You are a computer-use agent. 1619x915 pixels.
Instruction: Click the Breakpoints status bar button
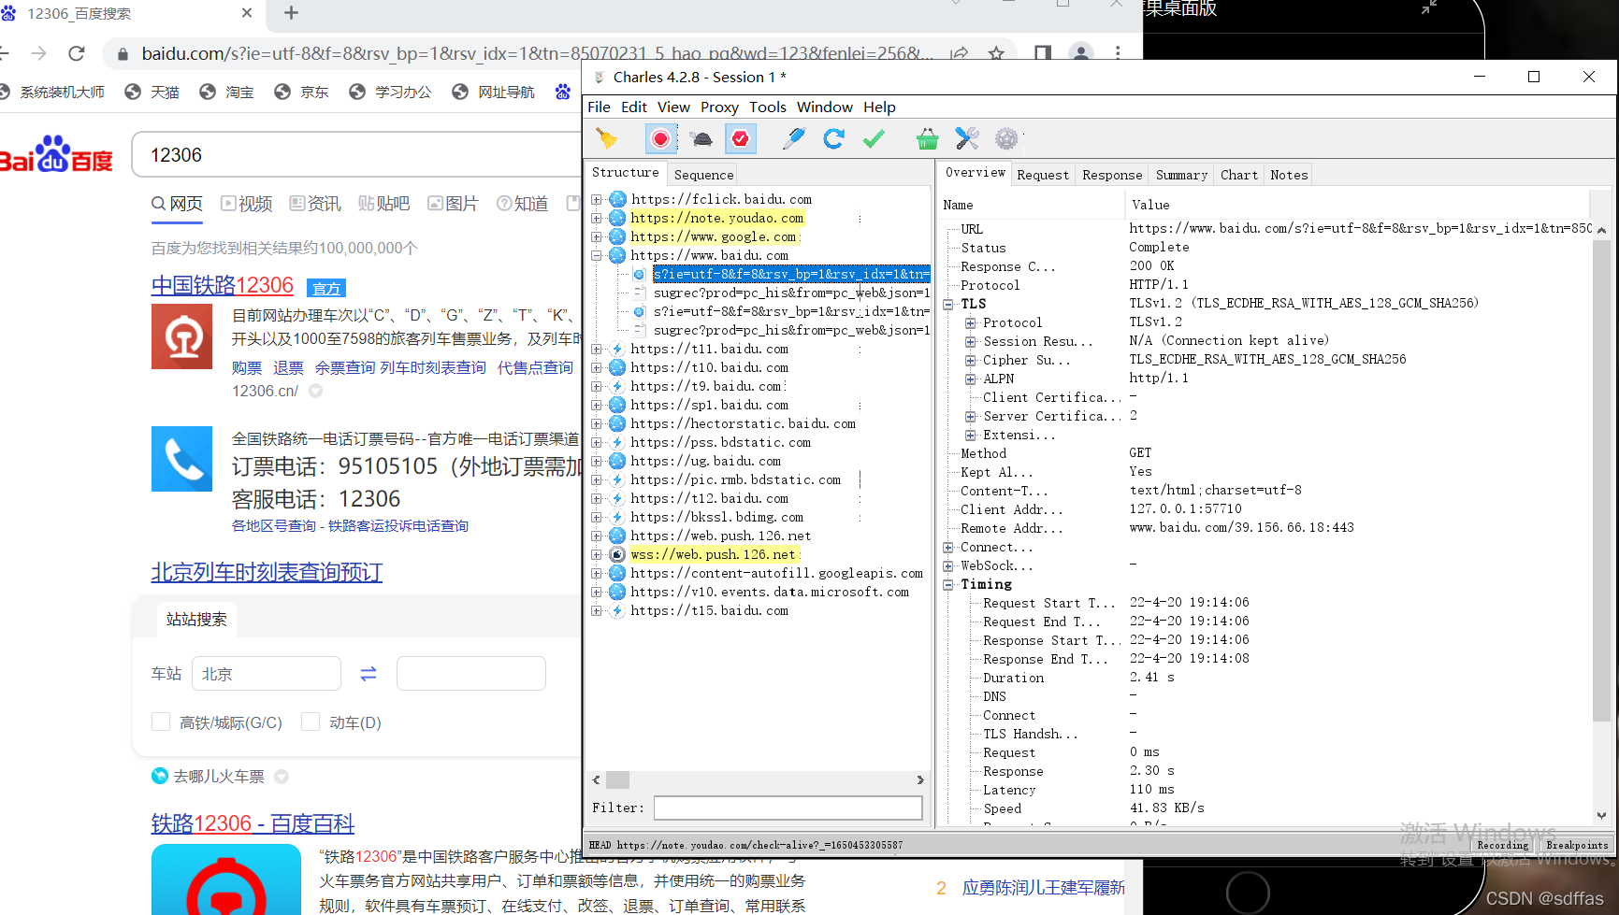pyautogui.click(x=1577, y=845)
